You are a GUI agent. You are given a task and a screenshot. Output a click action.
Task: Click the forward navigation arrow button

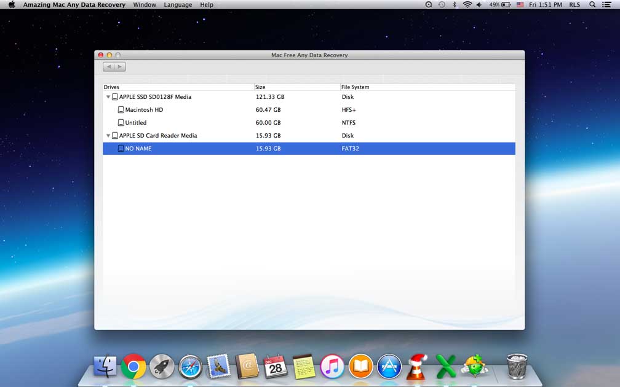[120, 66]
